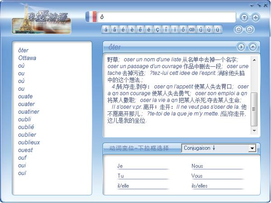The width and height of the screenshot is (271, 203).
Task: Insert the à accent character
Action: click(106, 30)
